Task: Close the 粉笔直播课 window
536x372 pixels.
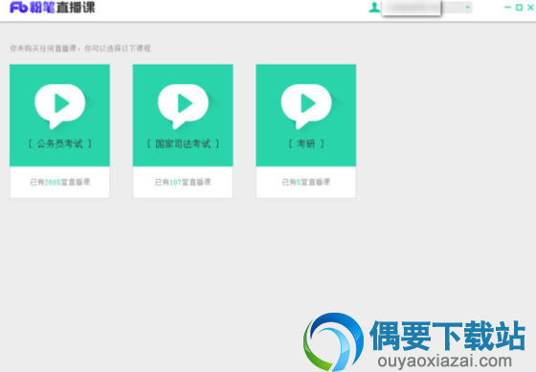Action: [x=530, y=8]
